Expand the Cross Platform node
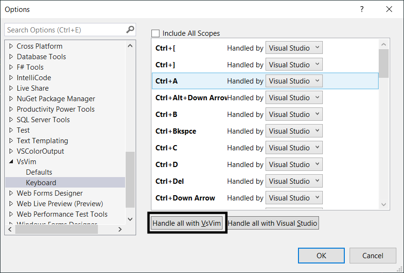This screenshot has height=273, width=404. point(11,46)
